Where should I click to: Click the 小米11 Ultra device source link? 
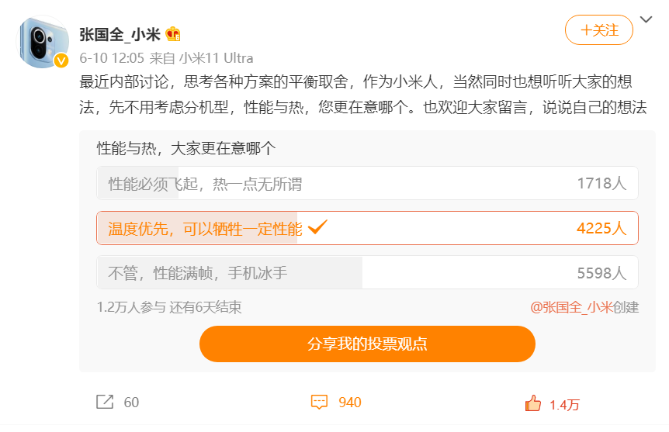pos(216,58)
